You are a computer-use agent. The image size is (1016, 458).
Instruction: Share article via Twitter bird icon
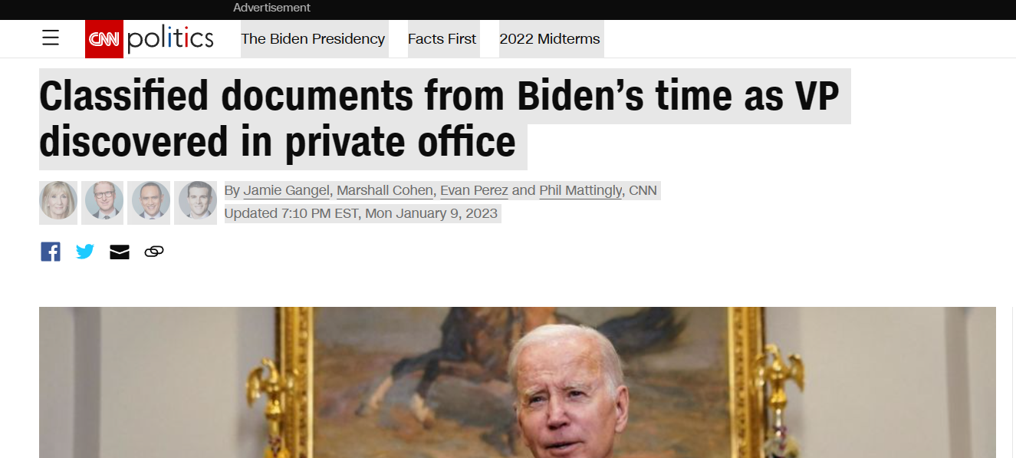click(85, 252)
